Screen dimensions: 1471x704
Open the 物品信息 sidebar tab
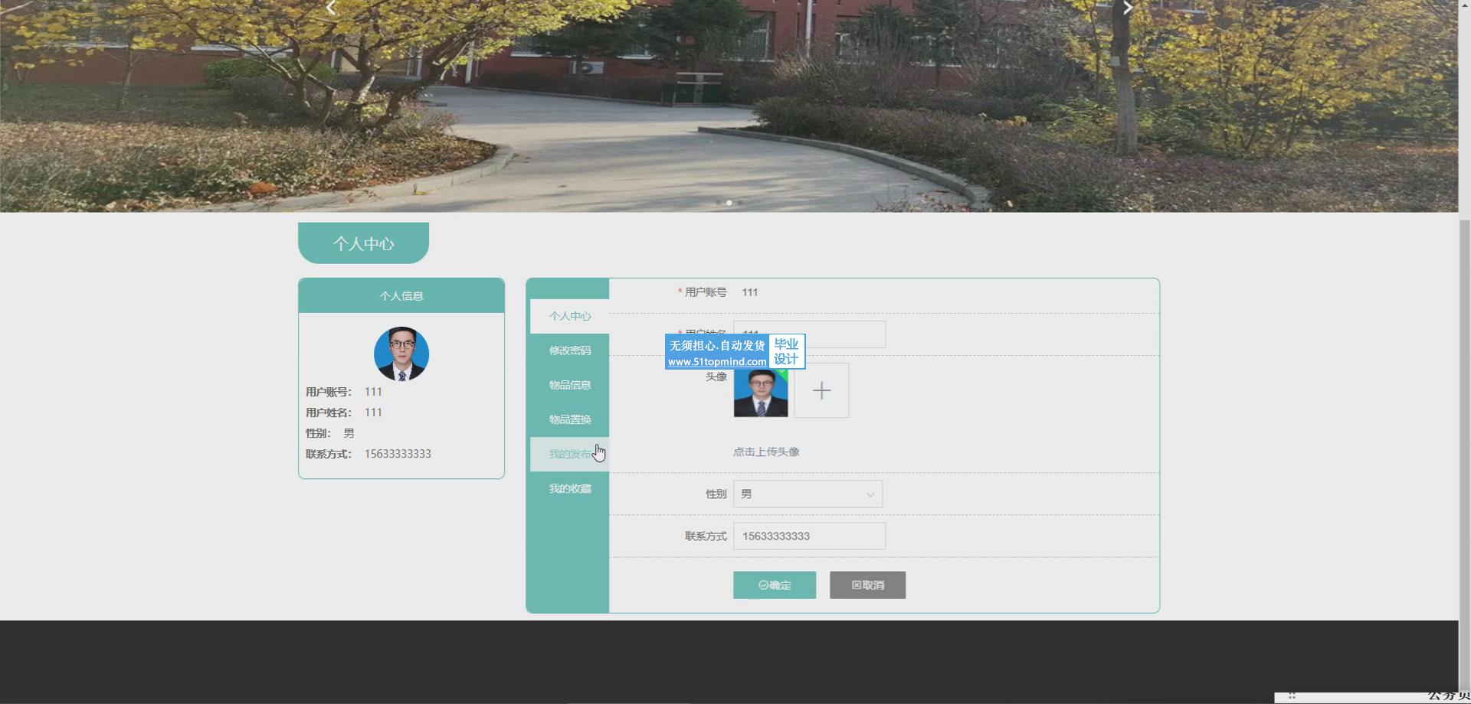pyautogui.click(x=569, y=385)
